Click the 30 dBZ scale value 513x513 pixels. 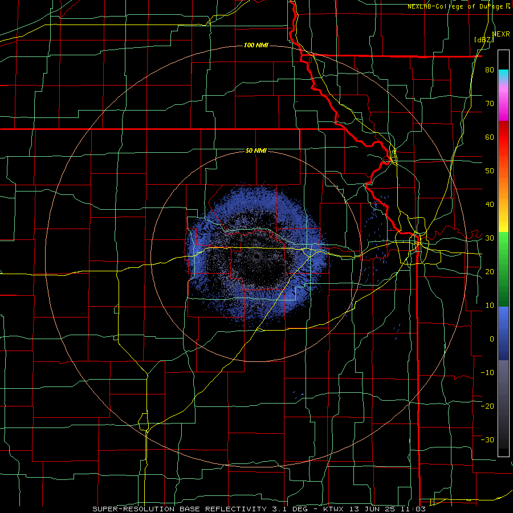click(x=490, y=238)
